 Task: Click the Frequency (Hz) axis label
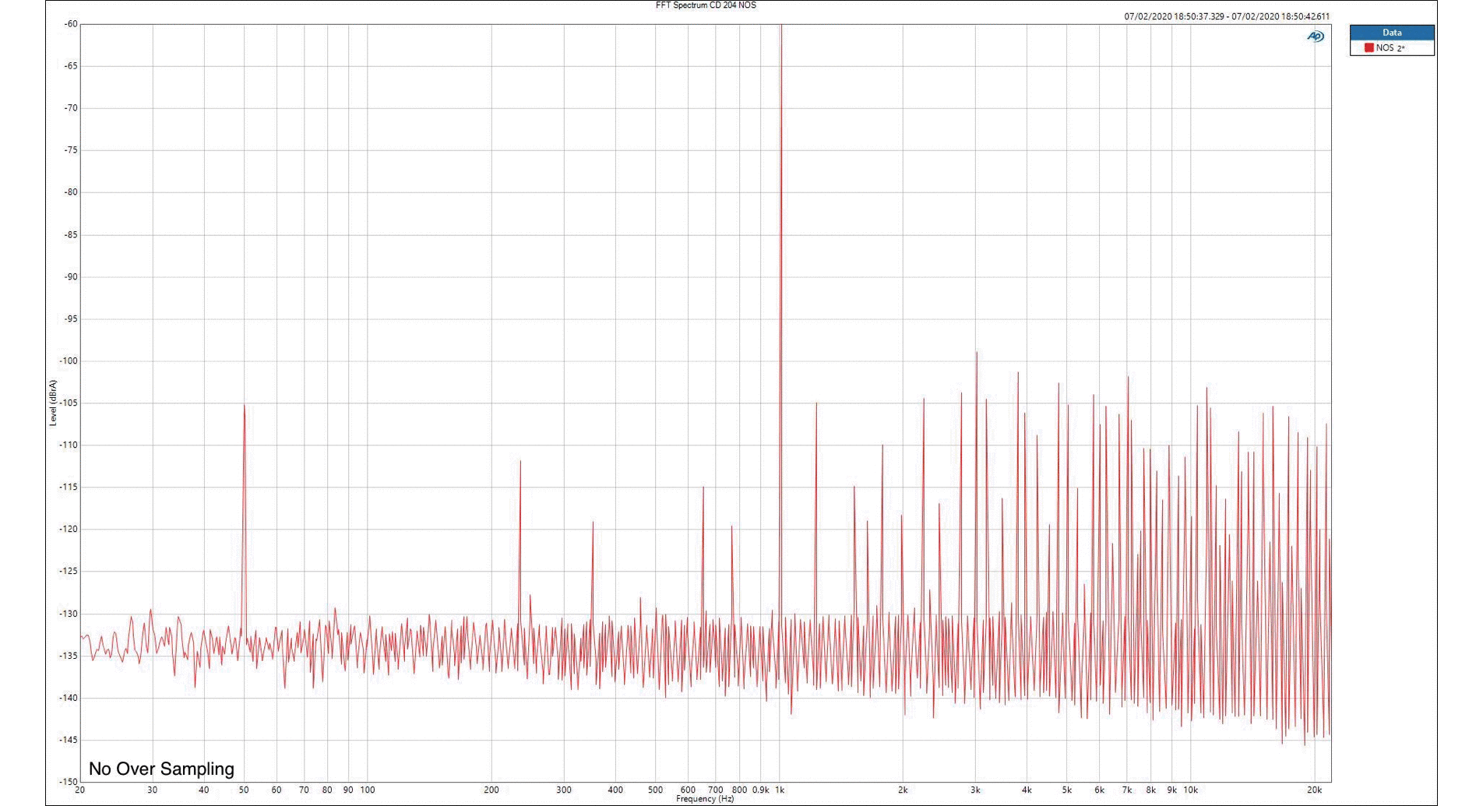click(x=705, y=799)
